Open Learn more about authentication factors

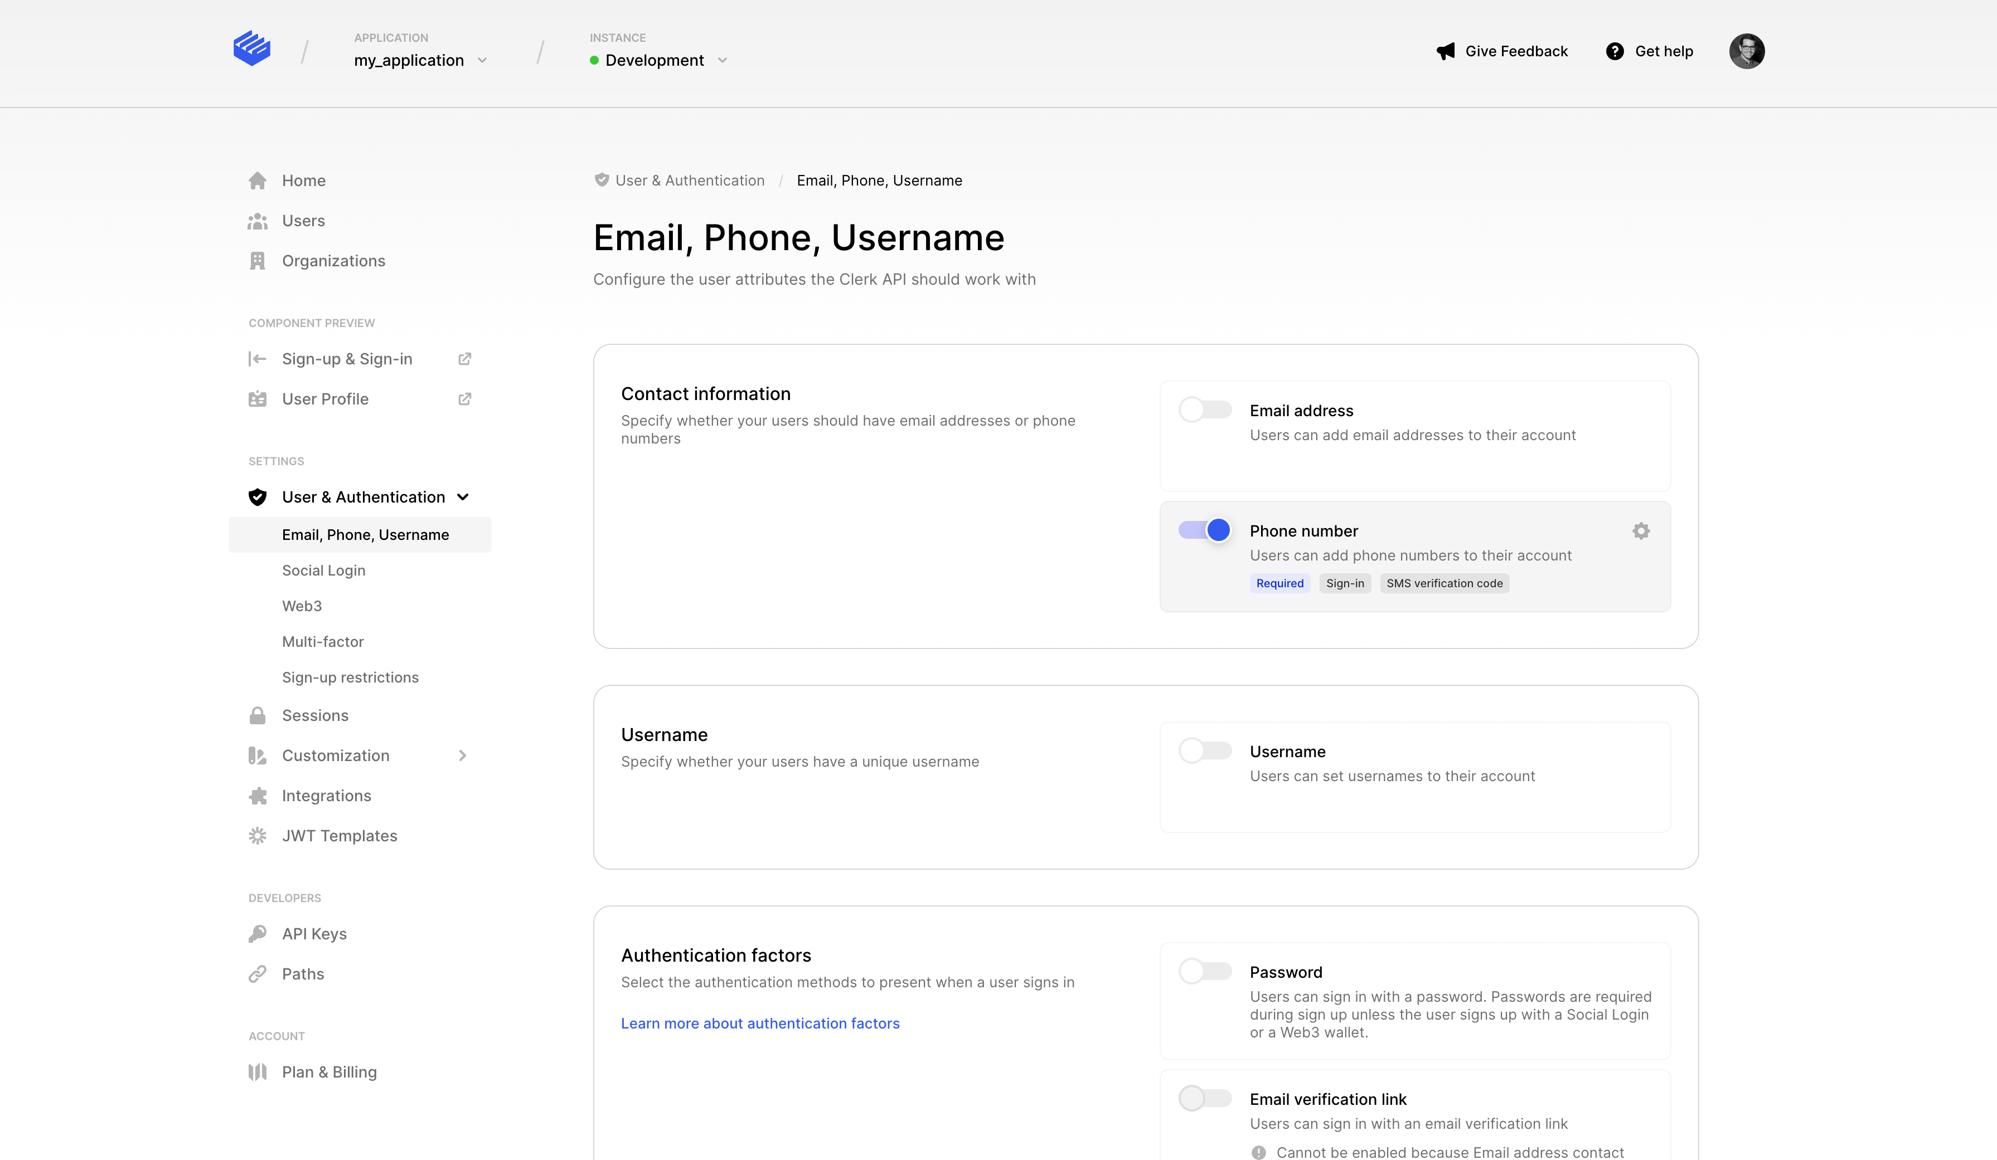tap(760, 1023)
